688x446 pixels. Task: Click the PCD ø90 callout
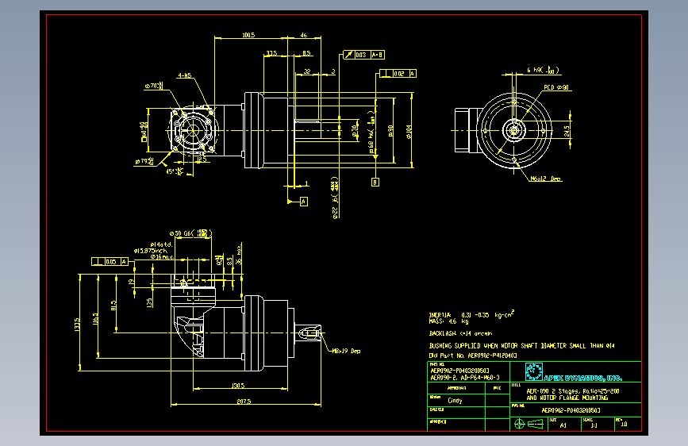[x=556, y=87]
